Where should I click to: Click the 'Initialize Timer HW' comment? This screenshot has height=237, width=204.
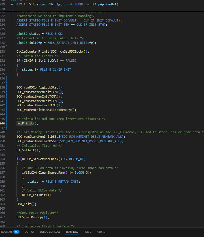pos(39,146)
